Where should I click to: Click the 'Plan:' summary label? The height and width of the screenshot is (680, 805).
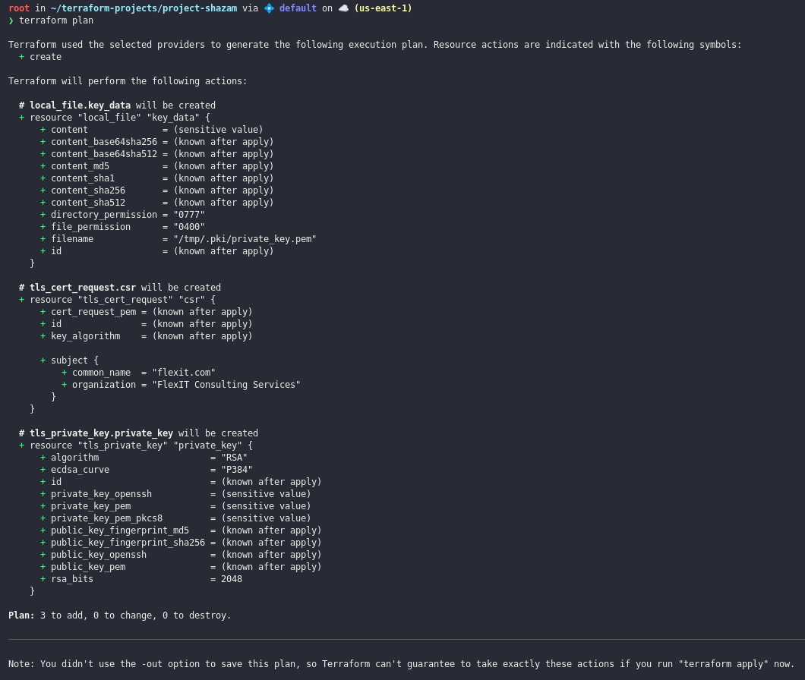pos(21,615)
